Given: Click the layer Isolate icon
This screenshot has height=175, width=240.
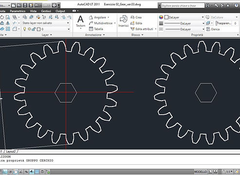Looking at the screenshot, I should pyautogui.click(x=51, y=17).
